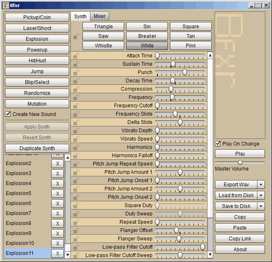Copy Link to the current sound

(240, 238)
